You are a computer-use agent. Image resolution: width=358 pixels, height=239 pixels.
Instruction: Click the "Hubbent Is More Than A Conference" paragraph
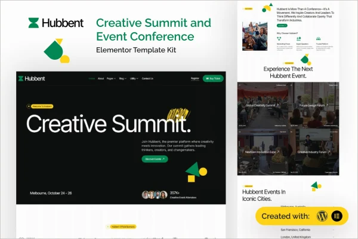coord(305,14)
